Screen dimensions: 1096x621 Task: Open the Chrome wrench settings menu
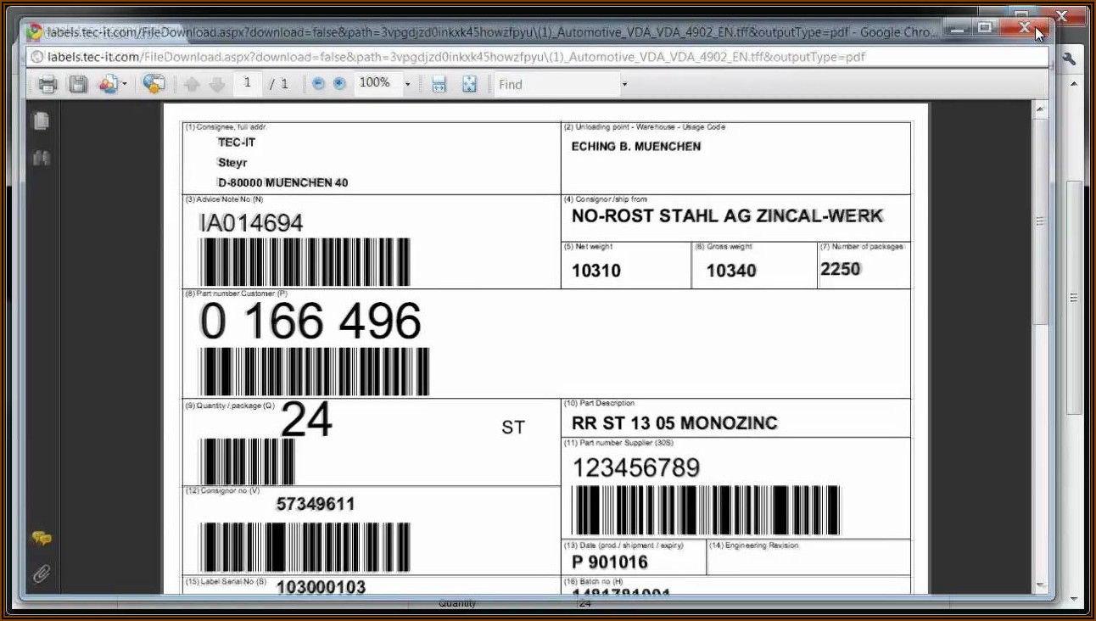1069,58
